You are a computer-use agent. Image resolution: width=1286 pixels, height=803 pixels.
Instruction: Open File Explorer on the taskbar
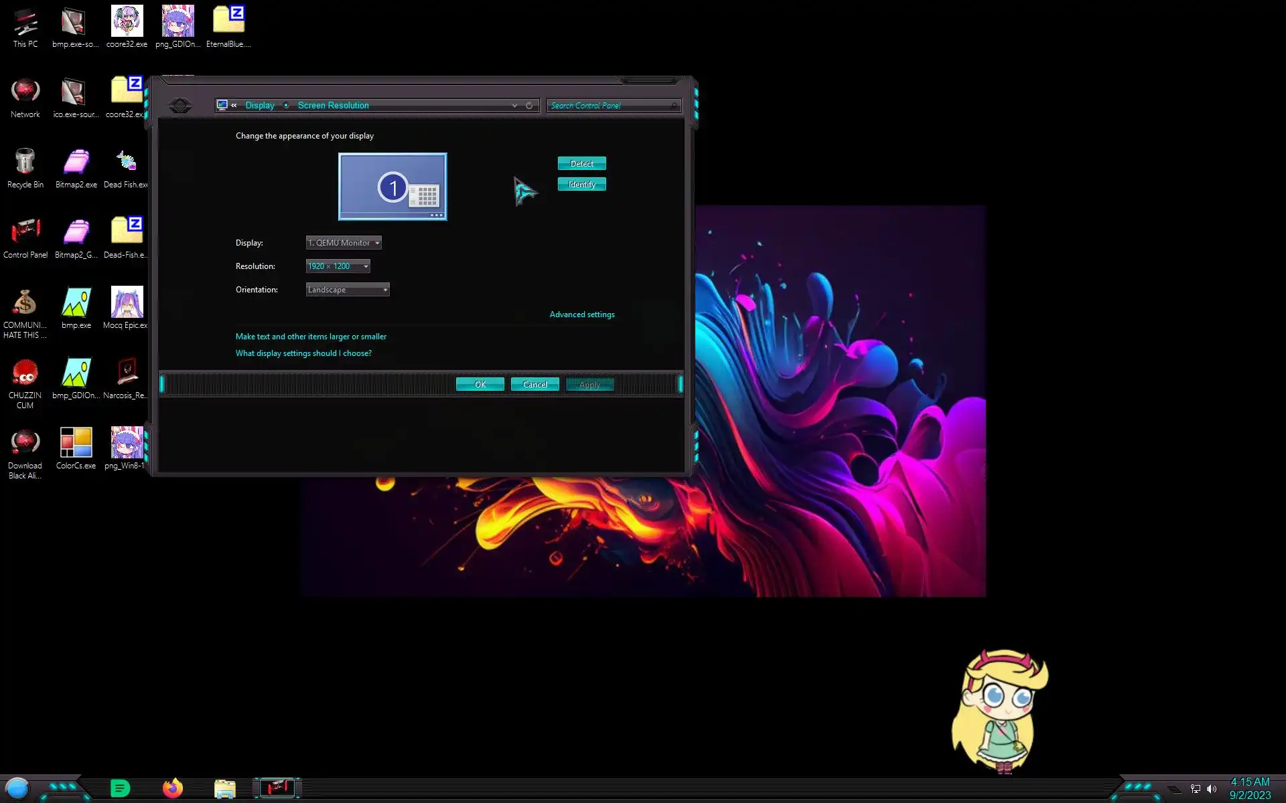coord(224,789)
